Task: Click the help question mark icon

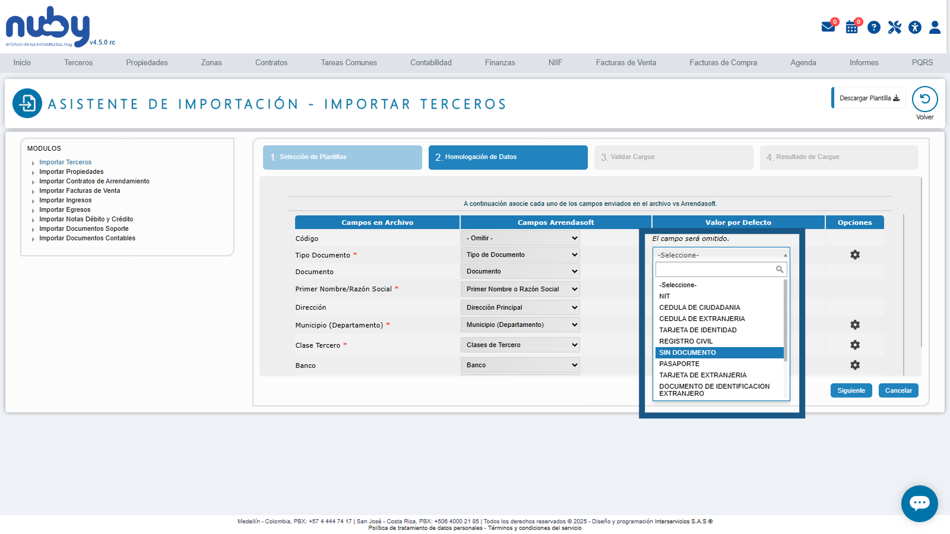Action: click(874, 27)
